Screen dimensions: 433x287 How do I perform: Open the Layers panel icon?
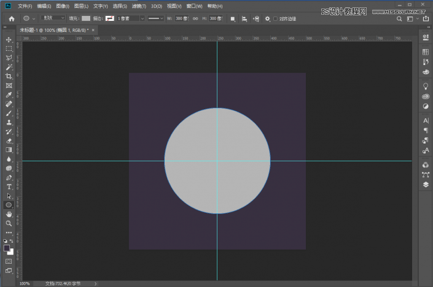tap(426, 184)
